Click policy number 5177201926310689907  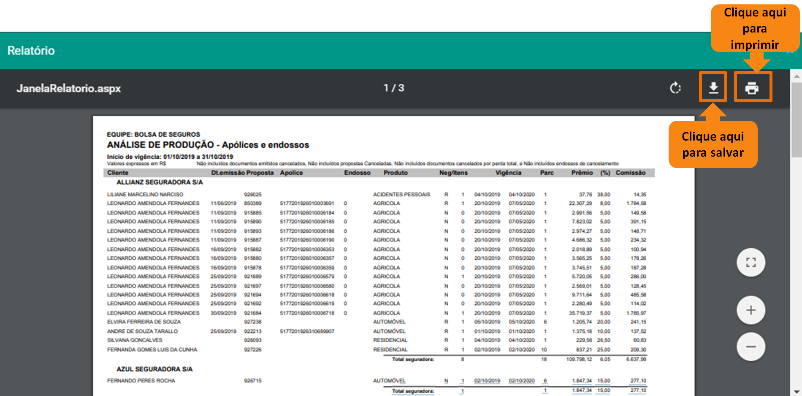[307, 331]
